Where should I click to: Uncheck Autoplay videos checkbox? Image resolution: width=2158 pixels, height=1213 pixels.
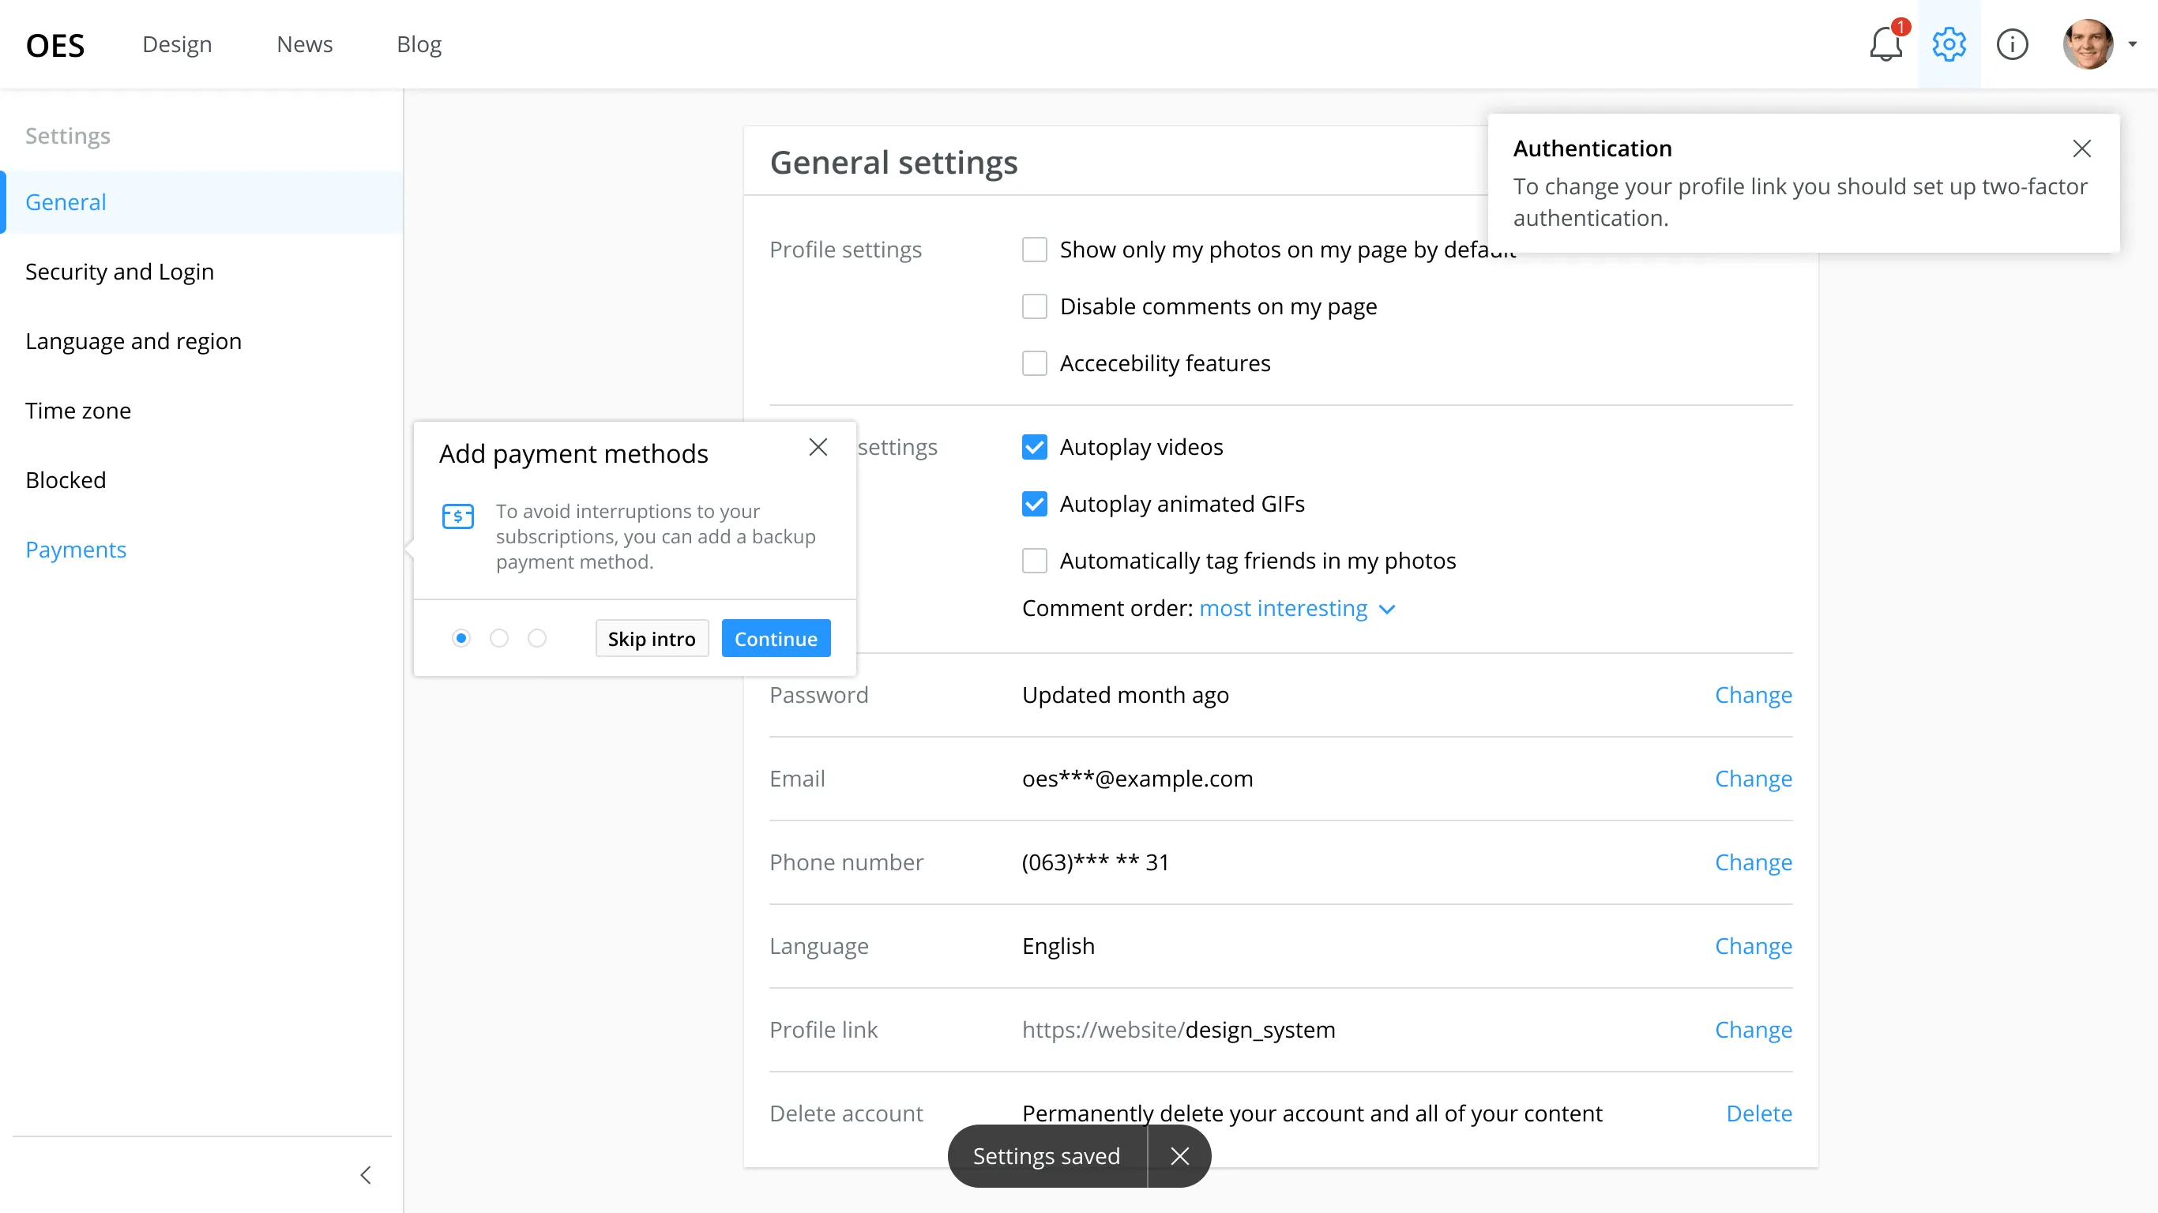1035,447
